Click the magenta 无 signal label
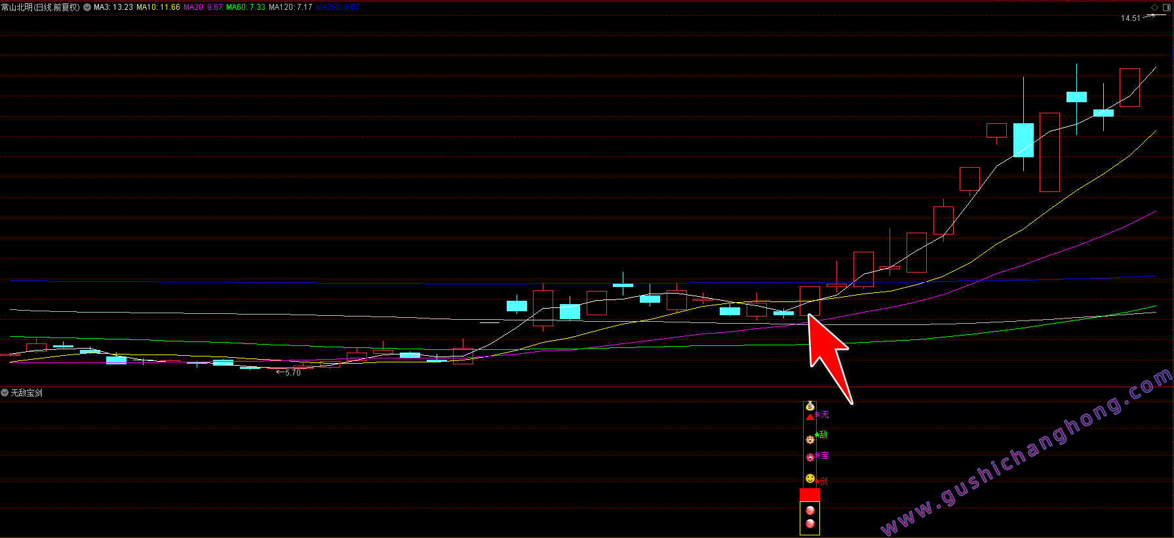Image resolution: width=1174 pixels, height=538 pixels. (825, 414)
